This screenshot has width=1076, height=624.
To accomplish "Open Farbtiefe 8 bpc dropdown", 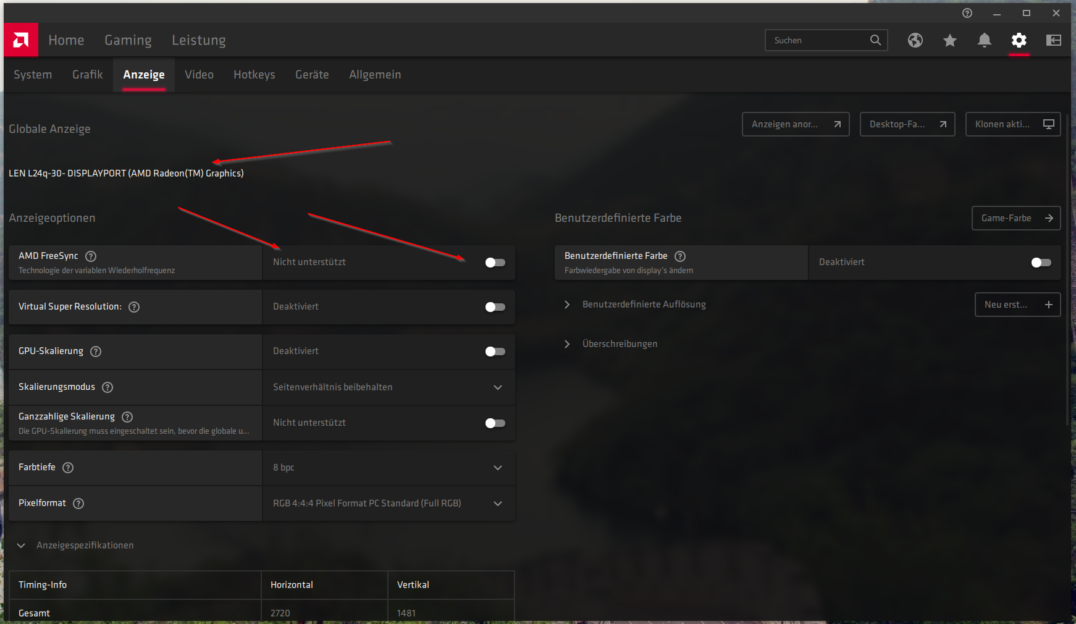I will pyautogui.click(x=389, y=468).
